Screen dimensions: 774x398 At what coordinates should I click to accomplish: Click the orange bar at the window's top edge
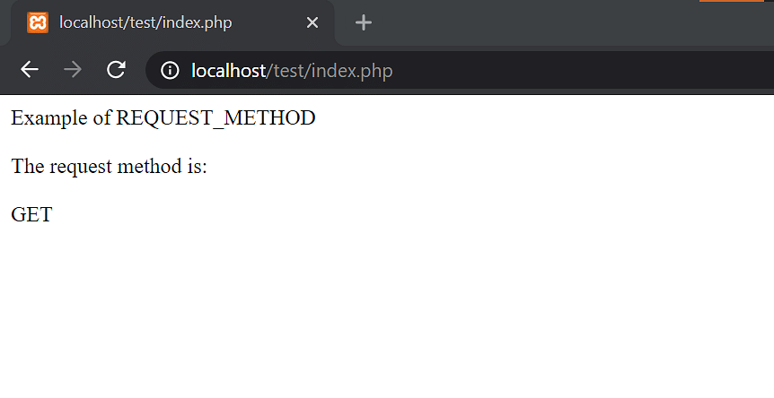pos(732,1)
